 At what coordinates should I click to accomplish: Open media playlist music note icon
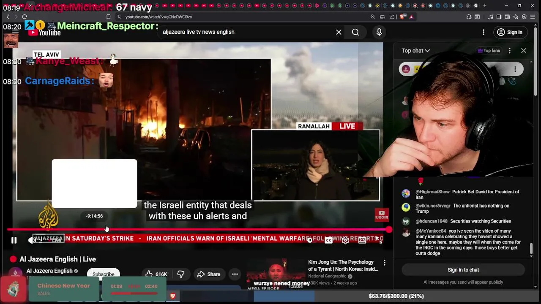(491, 17)
